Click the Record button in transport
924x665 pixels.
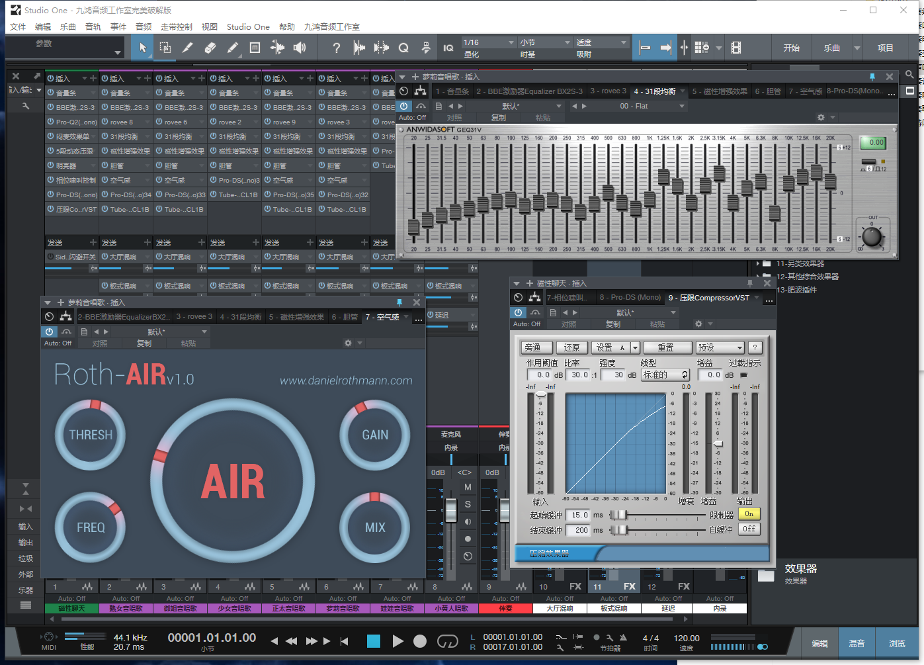tap(420, 641)
